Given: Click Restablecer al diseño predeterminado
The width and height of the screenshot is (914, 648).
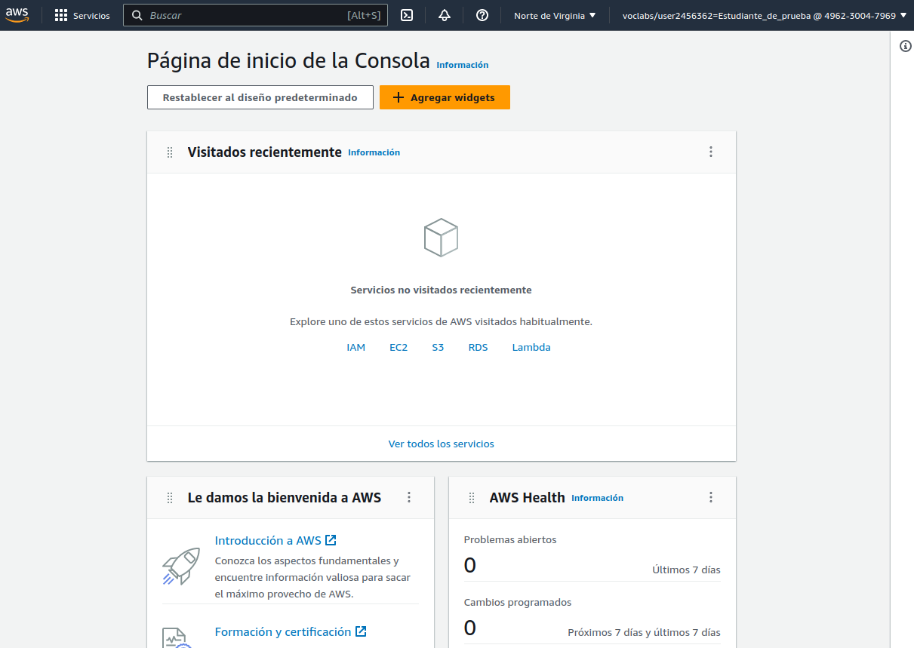Looking at the screenshot, I should point(260,97).
